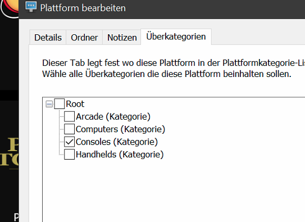This screenshot has height=222, width=305.
Task: Select the Consoles (Kategorie) tree label
Action: 117,142
